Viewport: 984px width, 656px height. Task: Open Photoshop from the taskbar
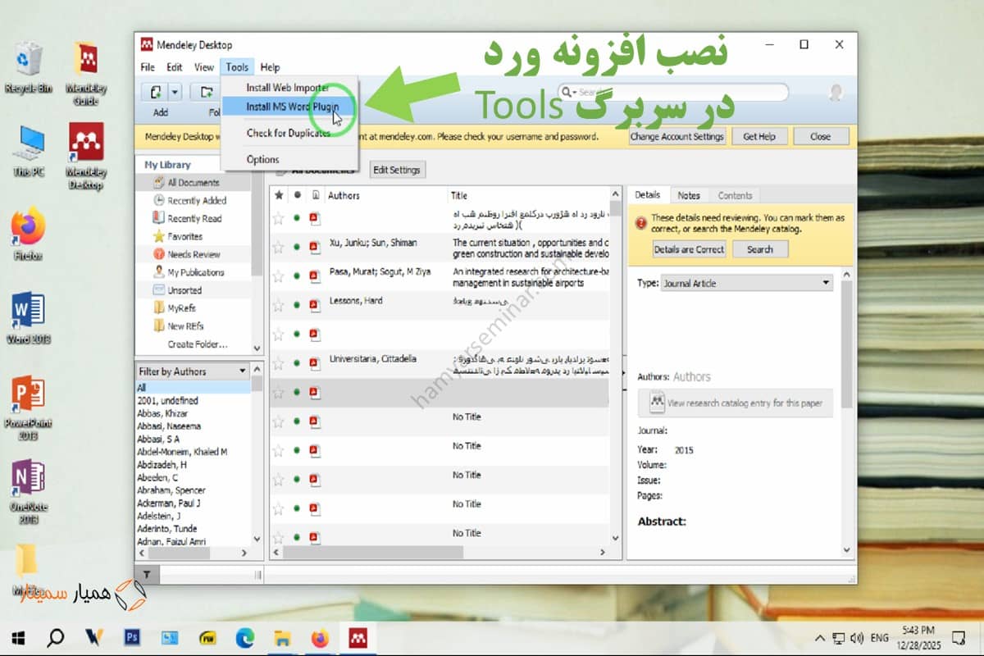click(131, 637)
